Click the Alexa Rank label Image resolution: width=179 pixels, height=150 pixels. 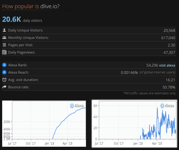18,65
